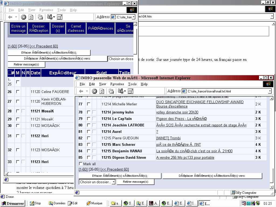Viewport: 276px width, 207px height.
Task: Tick the checkbox for message 26 from Celine FAUGERE
Action: (18, 92)
